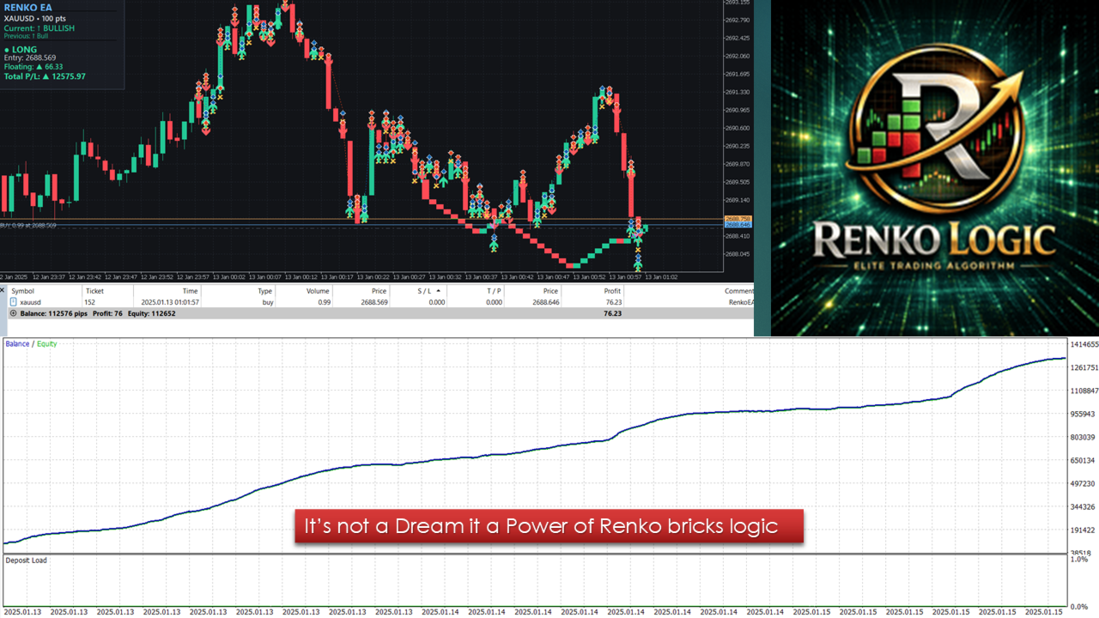The height and width of the screenshot is (618, 1099).
Task: Click the Type column header
Action: point(265,291)
